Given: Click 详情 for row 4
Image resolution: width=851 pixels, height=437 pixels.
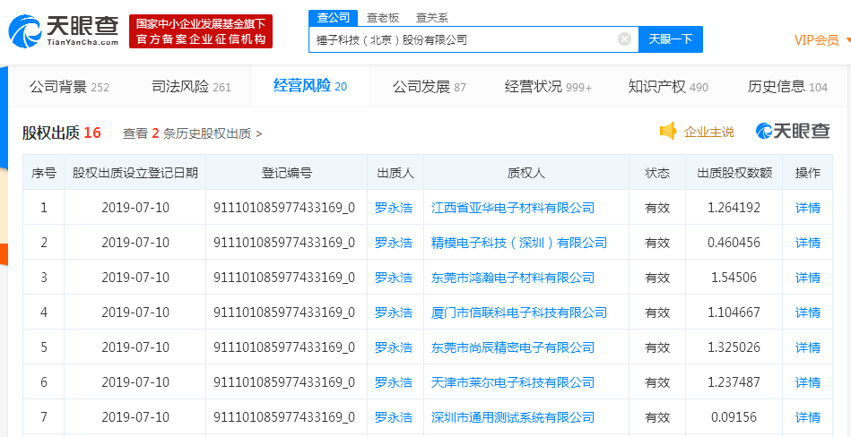Looking at the screenshot, I should tap(808, 313).
